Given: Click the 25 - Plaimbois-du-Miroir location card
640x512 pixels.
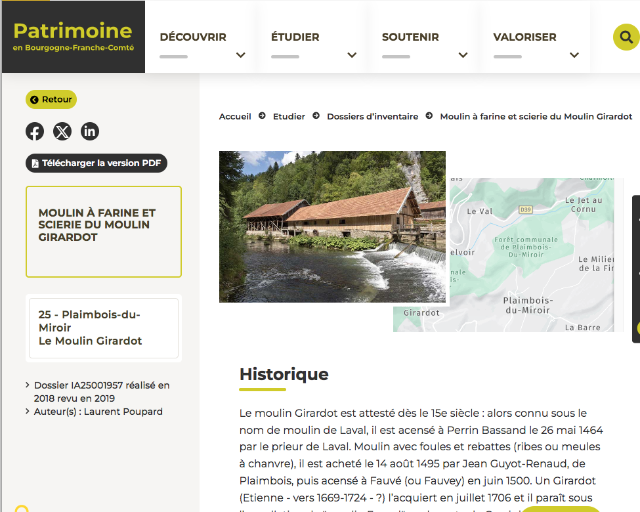Looking at the screenshot, I should coord(104,328).
